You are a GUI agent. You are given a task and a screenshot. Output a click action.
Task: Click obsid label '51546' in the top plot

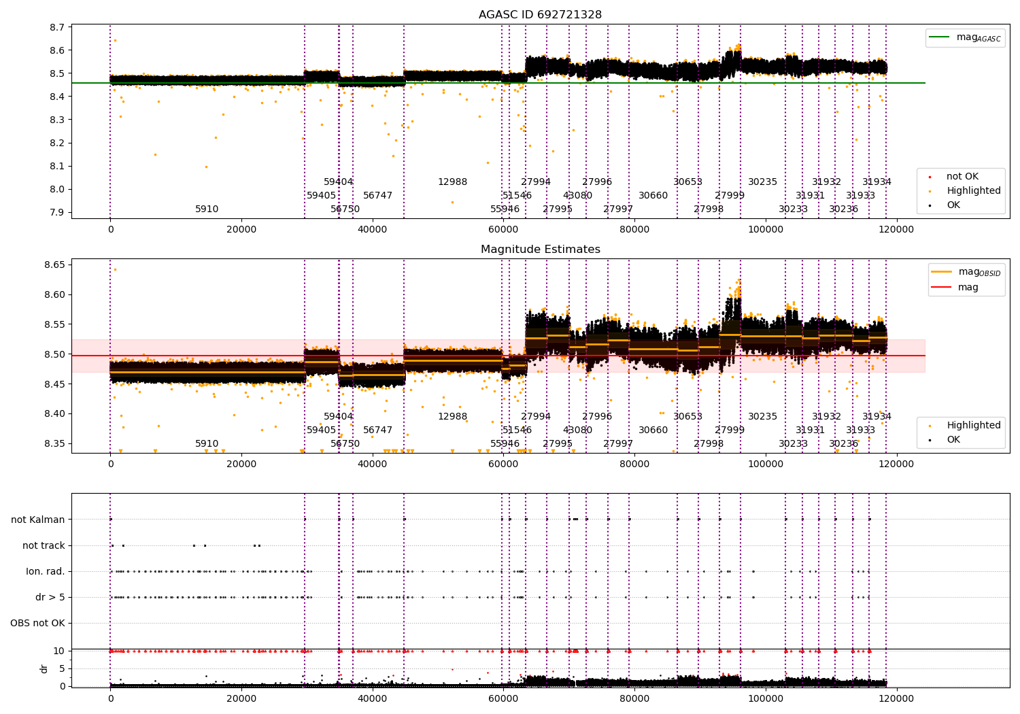point(517,196)
